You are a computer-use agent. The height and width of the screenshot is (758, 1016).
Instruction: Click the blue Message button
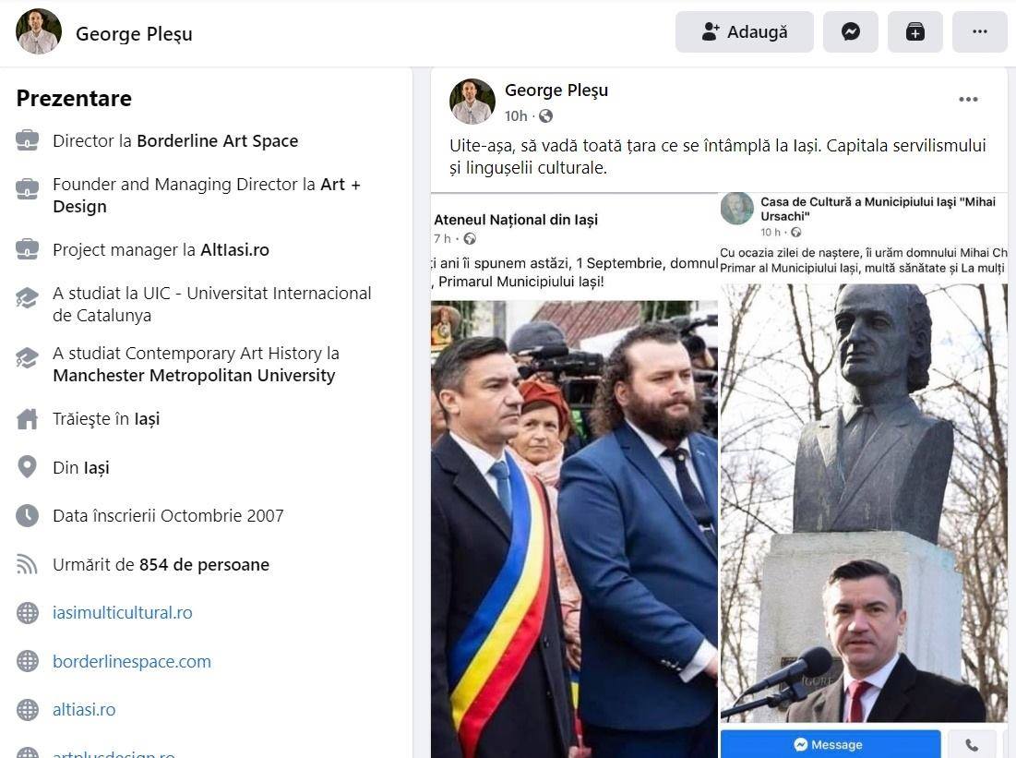coord(830,744)
